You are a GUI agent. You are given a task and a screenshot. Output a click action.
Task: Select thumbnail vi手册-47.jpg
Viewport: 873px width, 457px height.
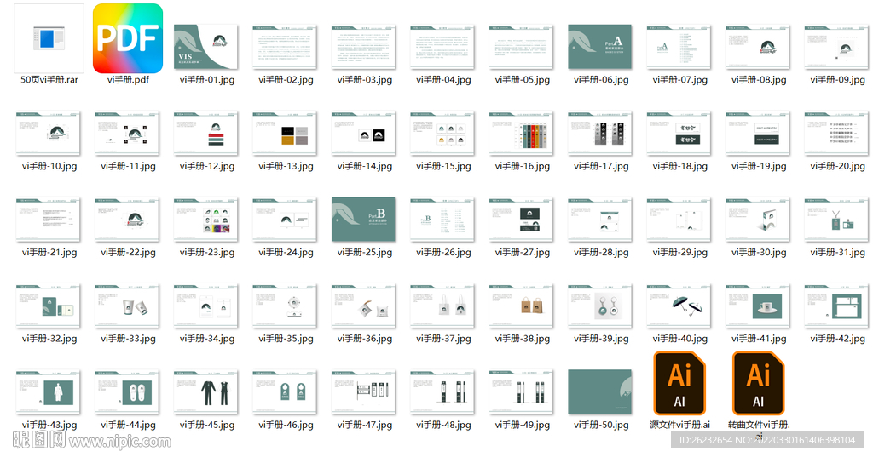364,392
